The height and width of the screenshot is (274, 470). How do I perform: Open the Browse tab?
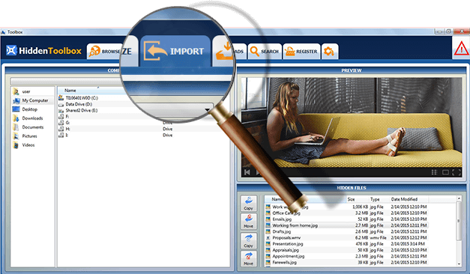click(104, 51)
